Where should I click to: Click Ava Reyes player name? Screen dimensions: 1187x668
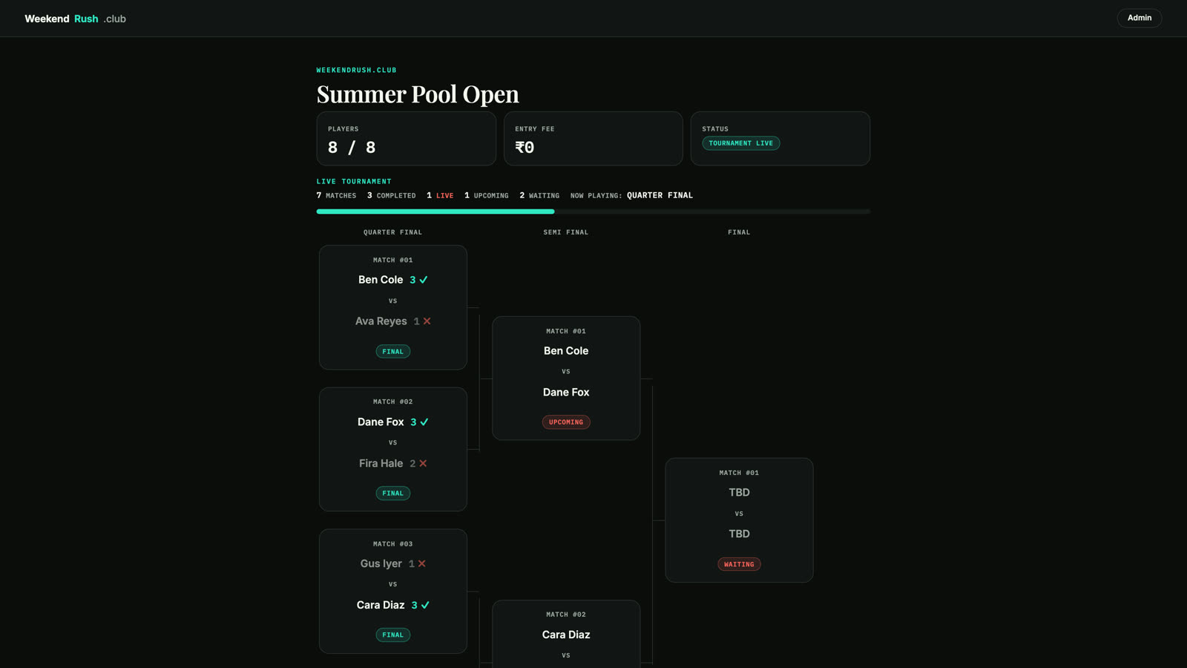click(x=381, y=321)
